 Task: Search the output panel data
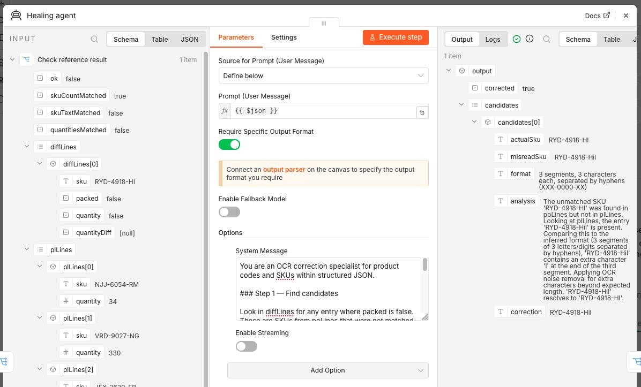click(x=547, y=39)
